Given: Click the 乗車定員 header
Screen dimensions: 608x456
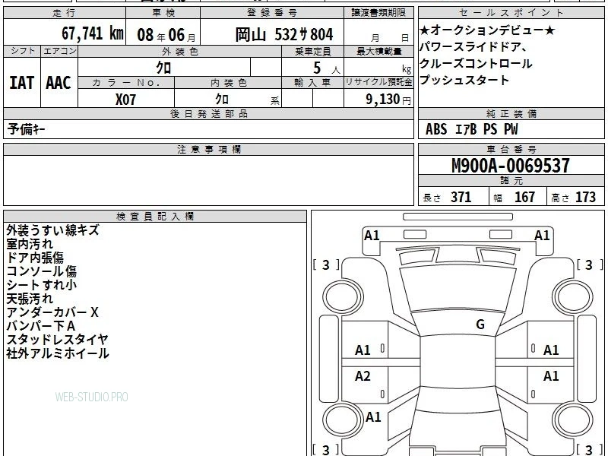Looking at the screenshot, I should [x=312, y=51].
